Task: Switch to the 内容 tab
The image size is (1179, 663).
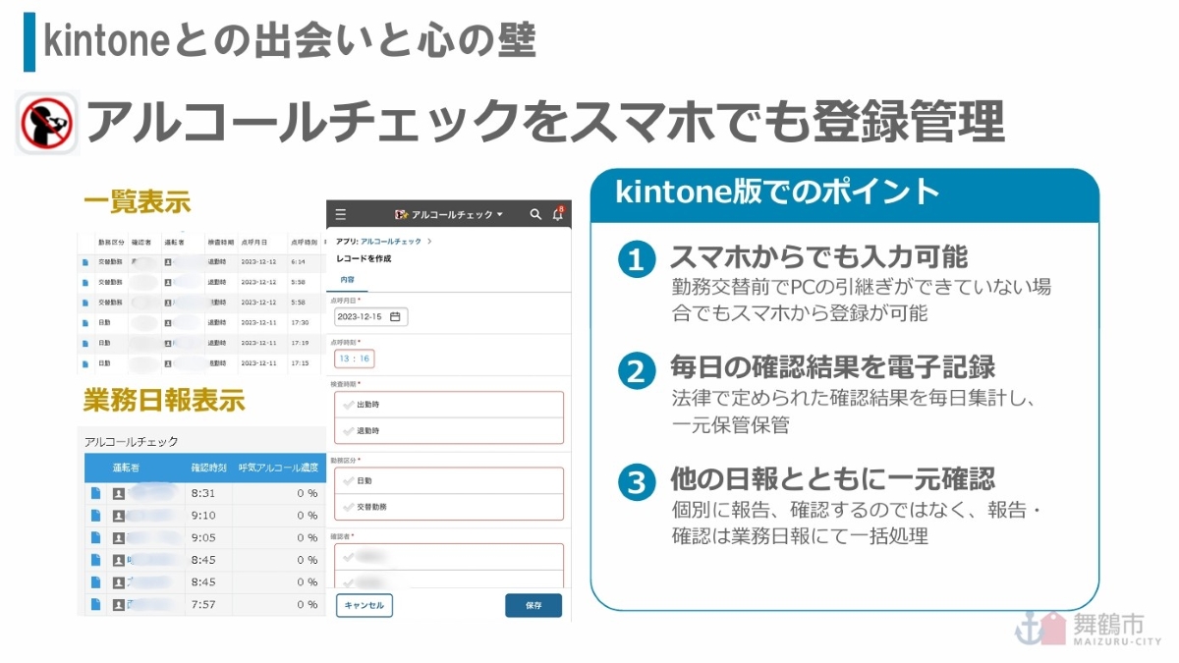Action: click(347, 280)
